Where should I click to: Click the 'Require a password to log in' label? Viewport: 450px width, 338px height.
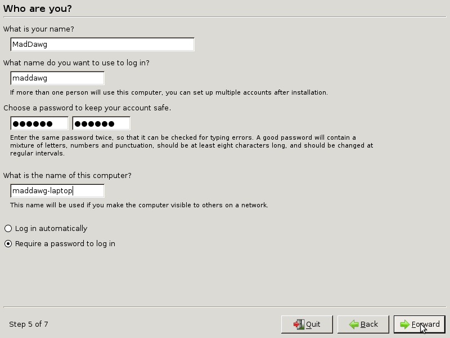coord(65,244)
